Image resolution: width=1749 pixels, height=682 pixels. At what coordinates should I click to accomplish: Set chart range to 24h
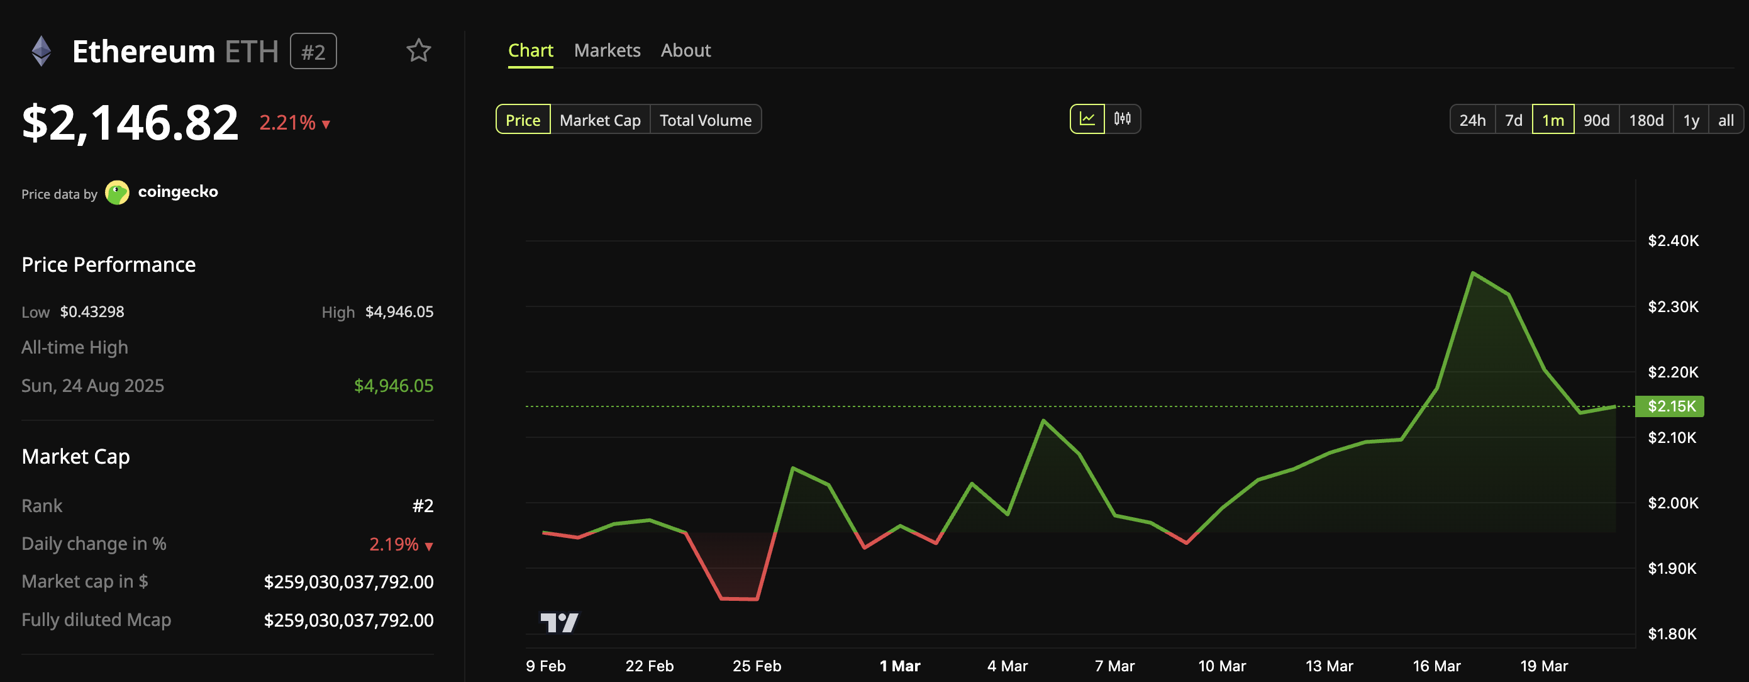tap(1472, 120)
